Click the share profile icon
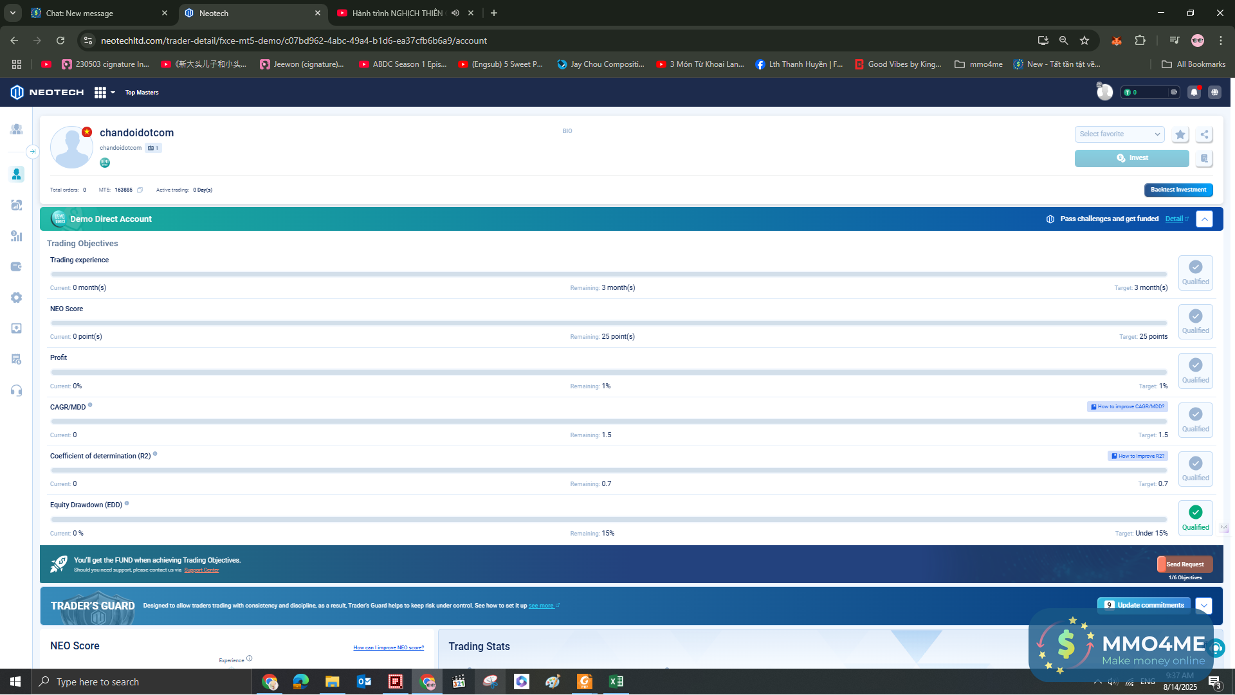This screenshot has height=695, width=1235. pyautogui.click(x=1204, y=134)
